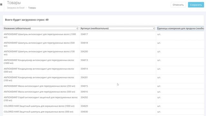Click COLORED HAIR шампунь (1000 мл) name

[x=39, y=106]
